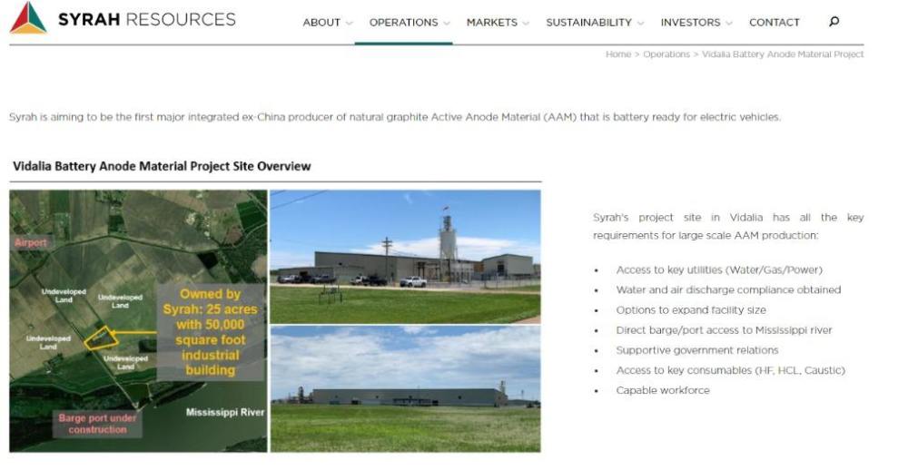Open the facility photo with silo tower
This screenshot has height=470, width=908.
point(405,257)
